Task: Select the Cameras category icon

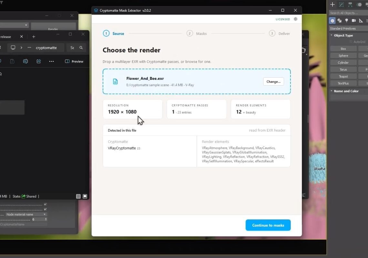Action: point(354,21)
